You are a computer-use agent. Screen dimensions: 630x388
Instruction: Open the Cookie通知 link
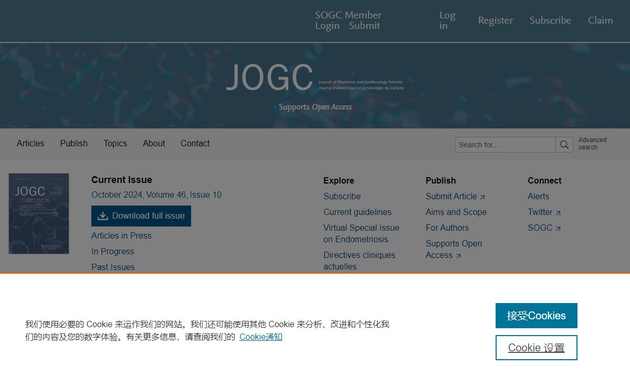coord(261,337)
